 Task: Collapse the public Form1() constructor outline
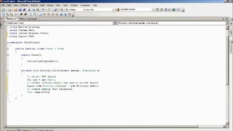tap(8, 55)
